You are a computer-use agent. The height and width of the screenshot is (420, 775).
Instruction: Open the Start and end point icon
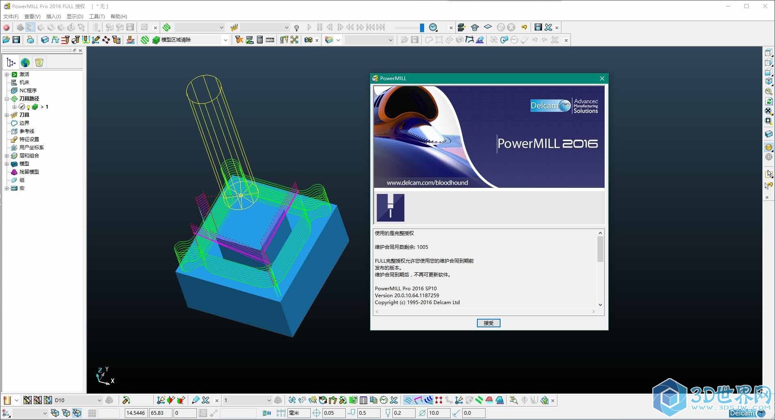[x=76, y=40]
